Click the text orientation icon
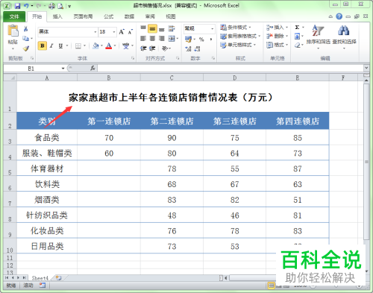 [x=165, y=48]
